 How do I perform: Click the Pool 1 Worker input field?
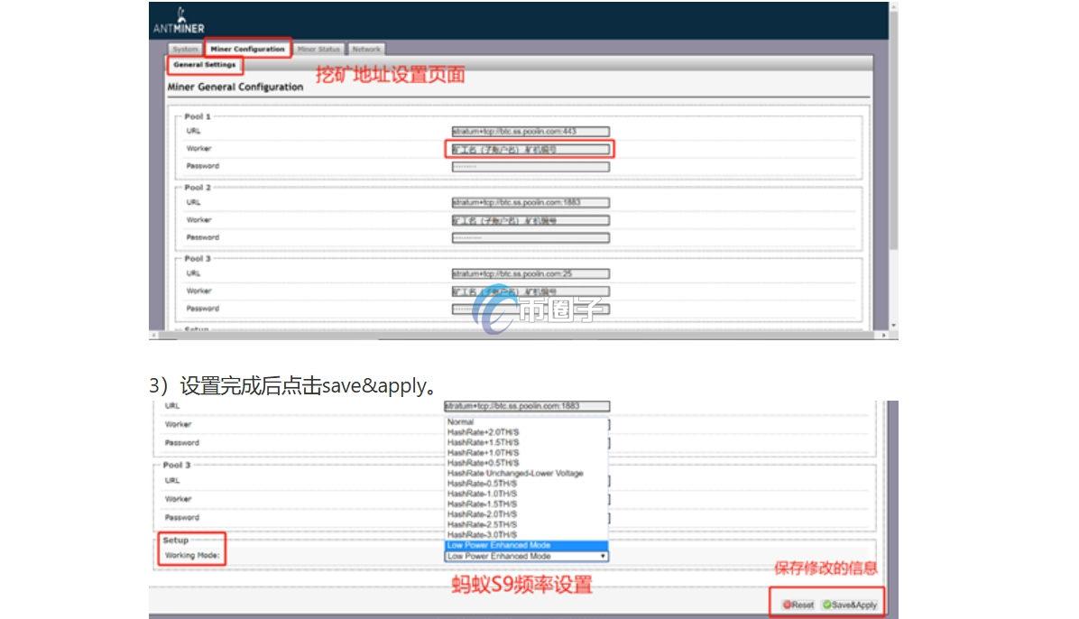(x=530, y=149)
